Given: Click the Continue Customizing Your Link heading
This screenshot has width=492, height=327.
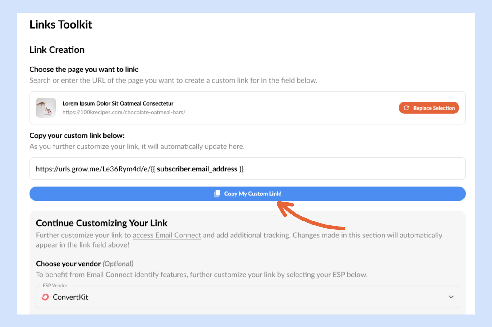Looking at the screenshot, I should [x=101, y=223].
